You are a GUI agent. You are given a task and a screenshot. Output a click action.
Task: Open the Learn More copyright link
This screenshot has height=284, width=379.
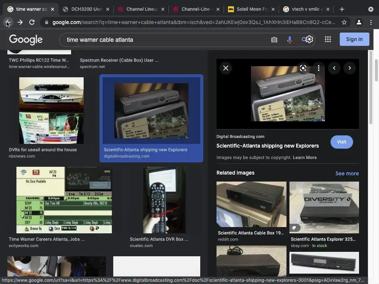(305, 158)
